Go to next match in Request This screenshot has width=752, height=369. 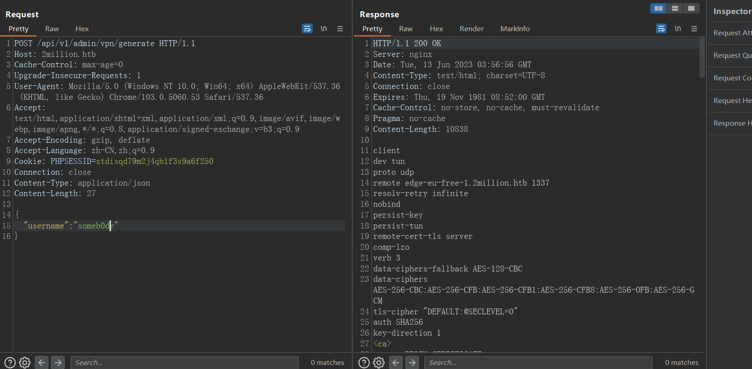[58, 362]
